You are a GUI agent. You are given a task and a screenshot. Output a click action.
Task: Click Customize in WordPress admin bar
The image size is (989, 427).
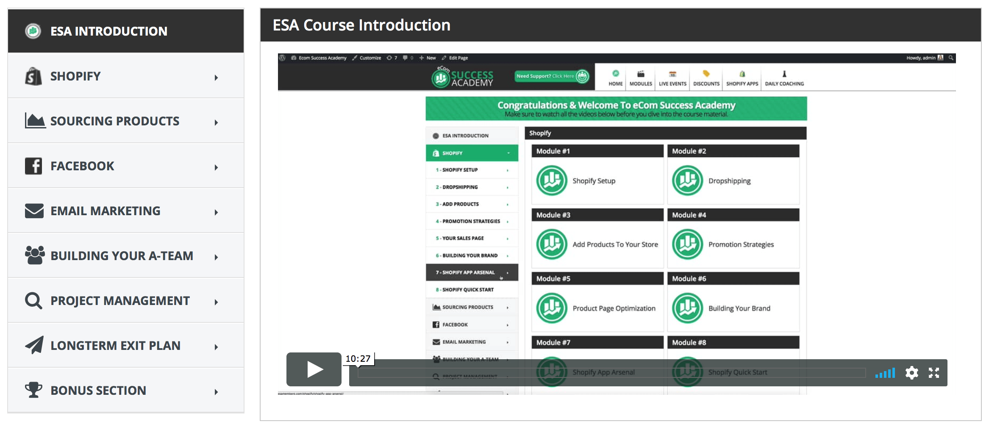point(367,58)
